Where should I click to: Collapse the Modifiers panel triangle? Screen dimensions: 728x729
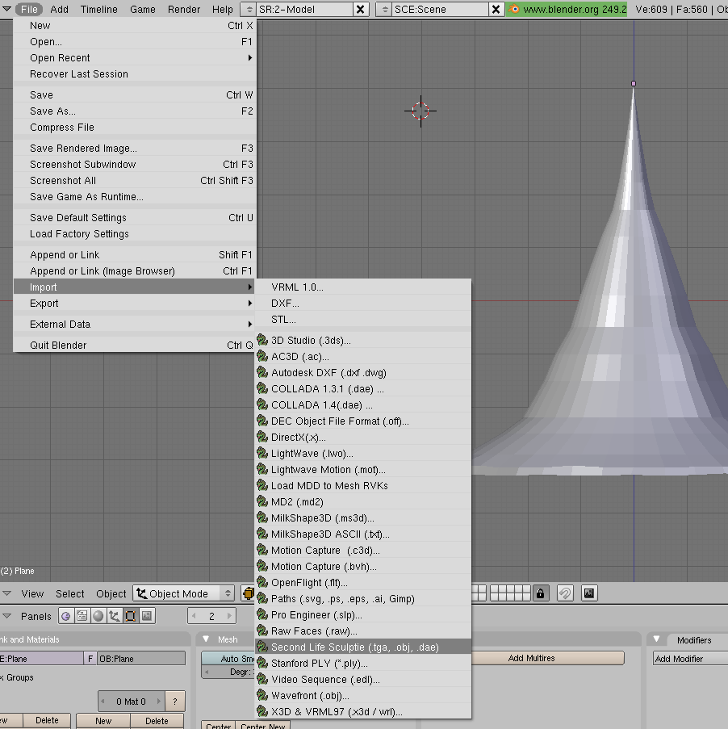[x=656, y=639]
